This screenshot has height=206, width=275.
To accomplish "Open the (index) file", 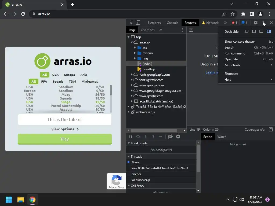I will pos(147,64).
